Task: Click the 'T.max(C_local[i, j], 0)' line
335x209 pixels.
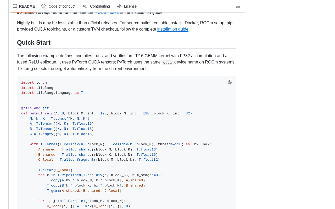Action: tap(88, 206)
